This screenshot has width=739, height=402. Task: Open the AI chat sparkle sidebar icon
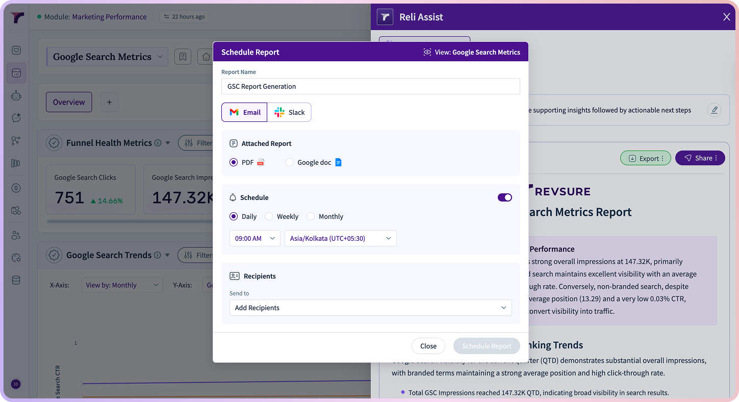click(16, 118)
